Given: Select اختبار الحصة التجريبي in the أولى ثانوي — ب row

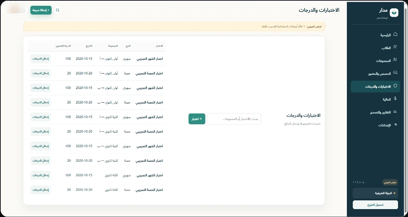Looking at the screenshot, I should pyautogui.click(x=149, y=103).
